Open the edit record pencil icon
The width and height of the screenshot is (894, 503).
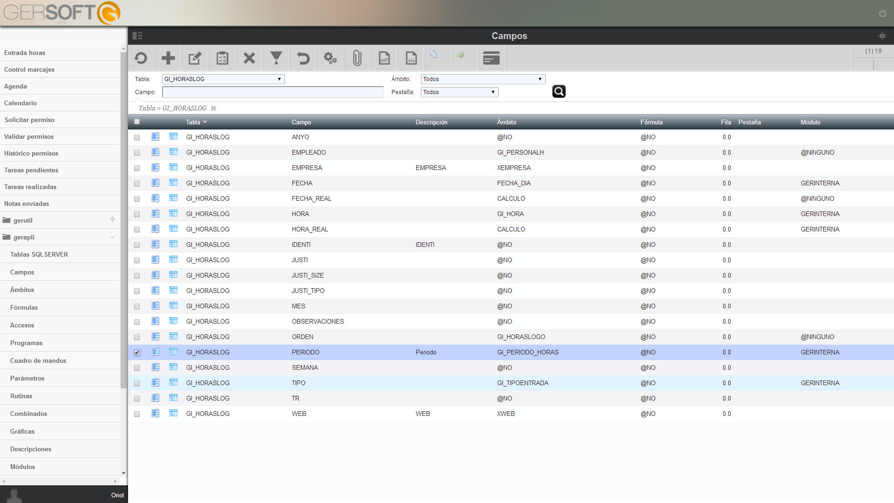click(195, 58)
